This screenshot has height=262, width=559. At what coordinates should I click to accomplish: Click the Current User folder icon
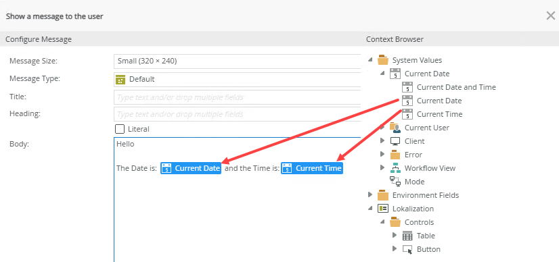[x=395, y=128]
